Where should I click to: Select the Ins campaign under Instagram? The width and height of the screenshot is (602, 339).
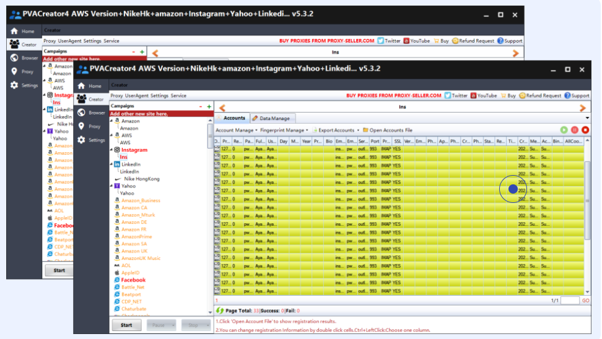pos(123,157)
